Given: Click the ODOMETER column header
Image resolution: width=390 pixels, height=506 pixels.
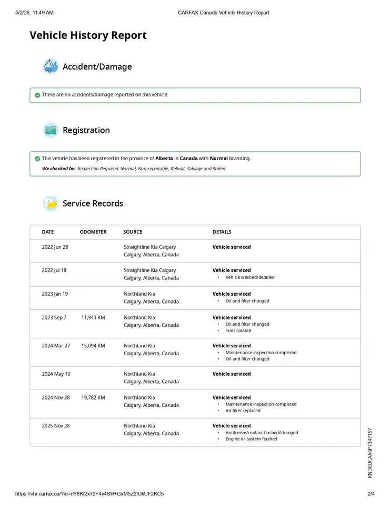Looking at the screenshot, I should click(93, 232).
